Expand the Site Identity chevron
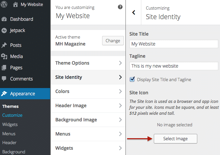220x155 pixels. (121, 77)
